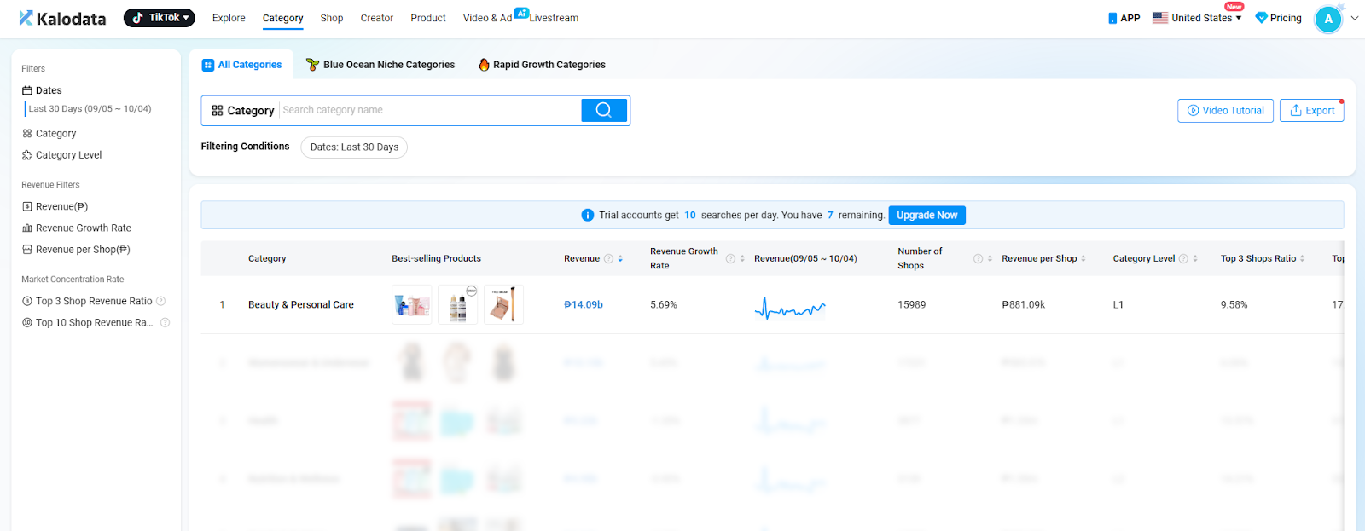Toggle sort on Number of Shops column
Screen dimensions: 1365x531
pyautogui.click(x=990, y=259)
